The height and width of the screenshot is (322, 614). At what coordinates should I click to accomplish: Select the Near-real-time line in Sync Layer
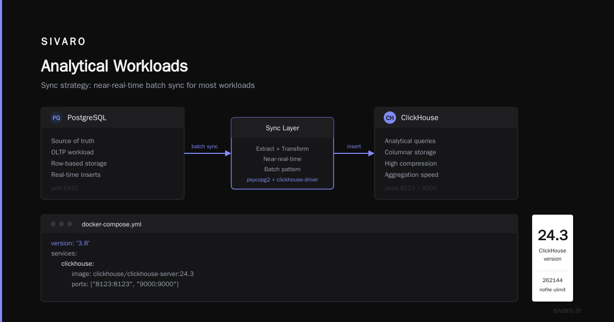point(282,159)
